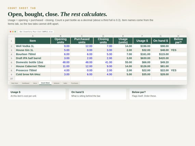Click the On hand $ header cell

click(x=160, y=41)
